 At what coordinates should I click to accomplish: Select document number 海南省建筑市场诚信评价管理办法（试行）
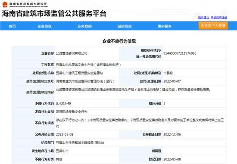click(85, 81)
